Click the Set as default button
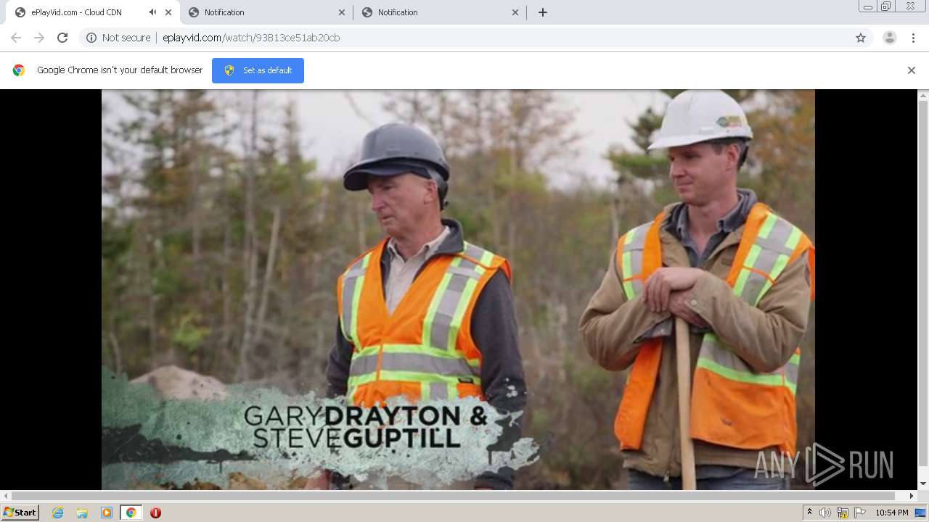 [x=258, y=70]
